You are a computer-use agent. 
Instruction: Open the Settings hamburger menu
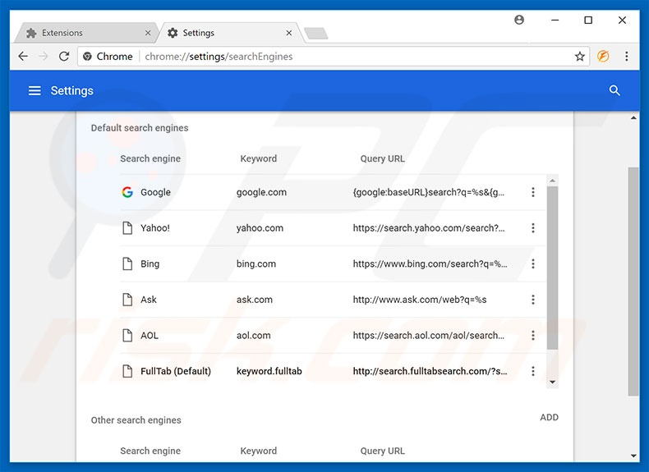point(35,90)
